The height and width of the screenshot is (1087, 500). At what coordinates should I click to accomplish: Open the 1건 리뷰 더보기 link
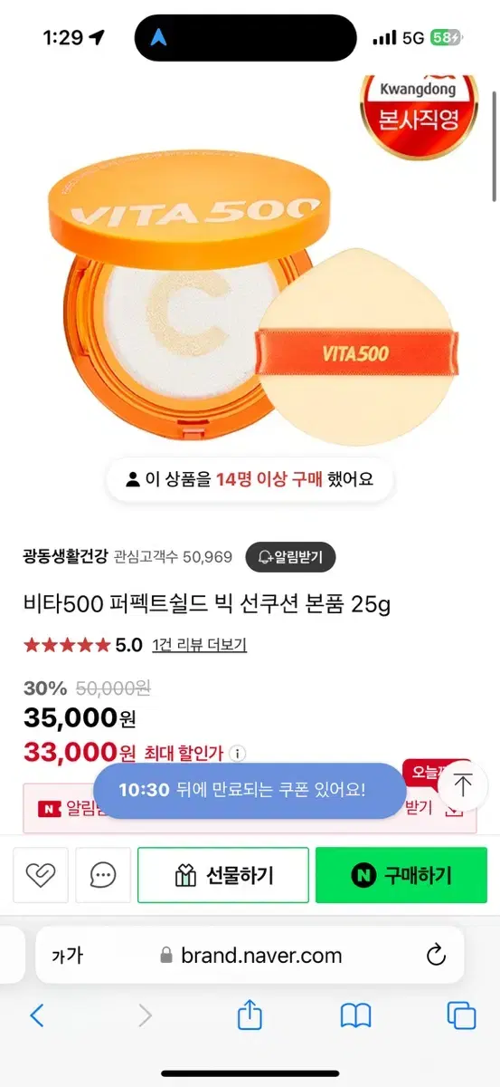tap(200, 645)
